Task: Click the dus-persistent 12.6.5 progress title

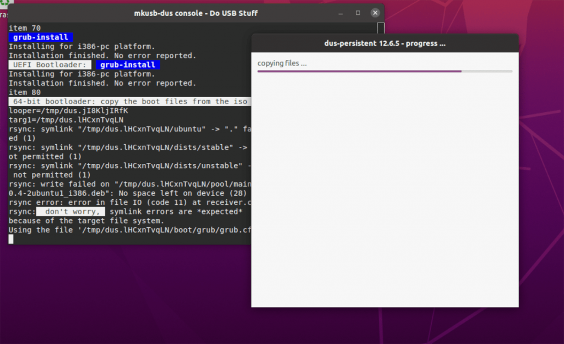Action: pos(384,43)
